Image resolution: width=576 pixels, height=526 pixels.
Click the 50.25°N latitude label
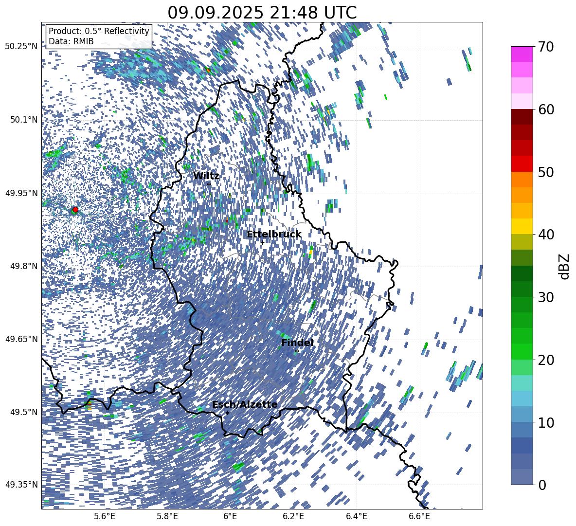point(22,47)
